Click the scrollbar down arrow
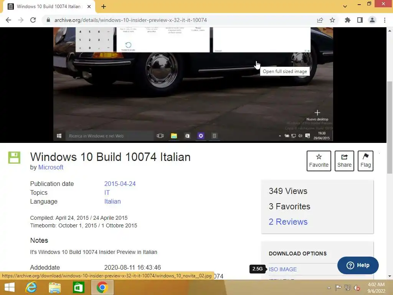 pyautogui.click(x=390, y=276)
